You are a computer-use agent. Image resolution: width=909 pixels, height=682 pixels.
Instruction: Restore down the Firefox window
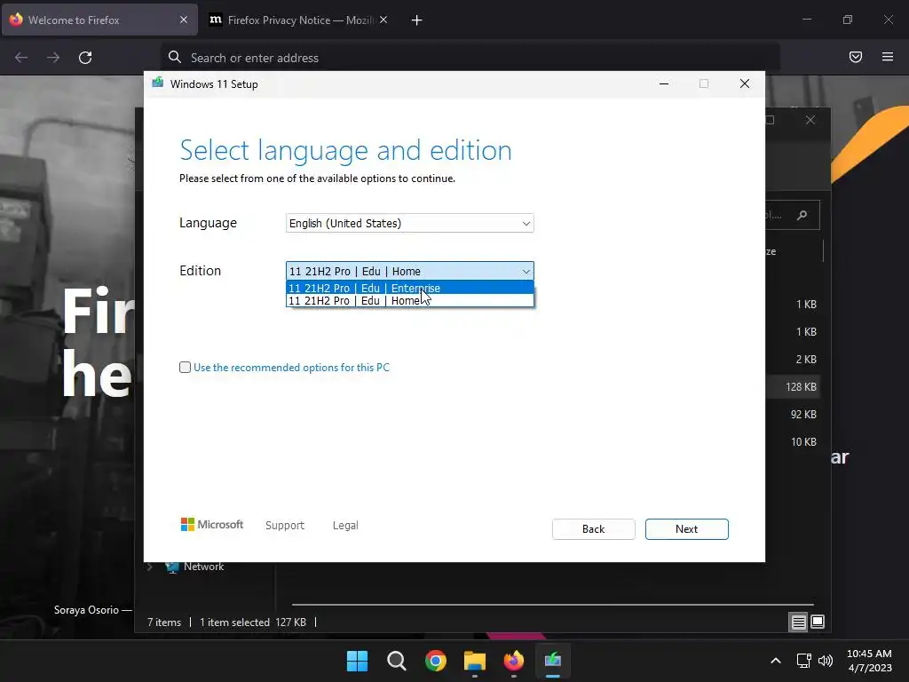(848, 20)
